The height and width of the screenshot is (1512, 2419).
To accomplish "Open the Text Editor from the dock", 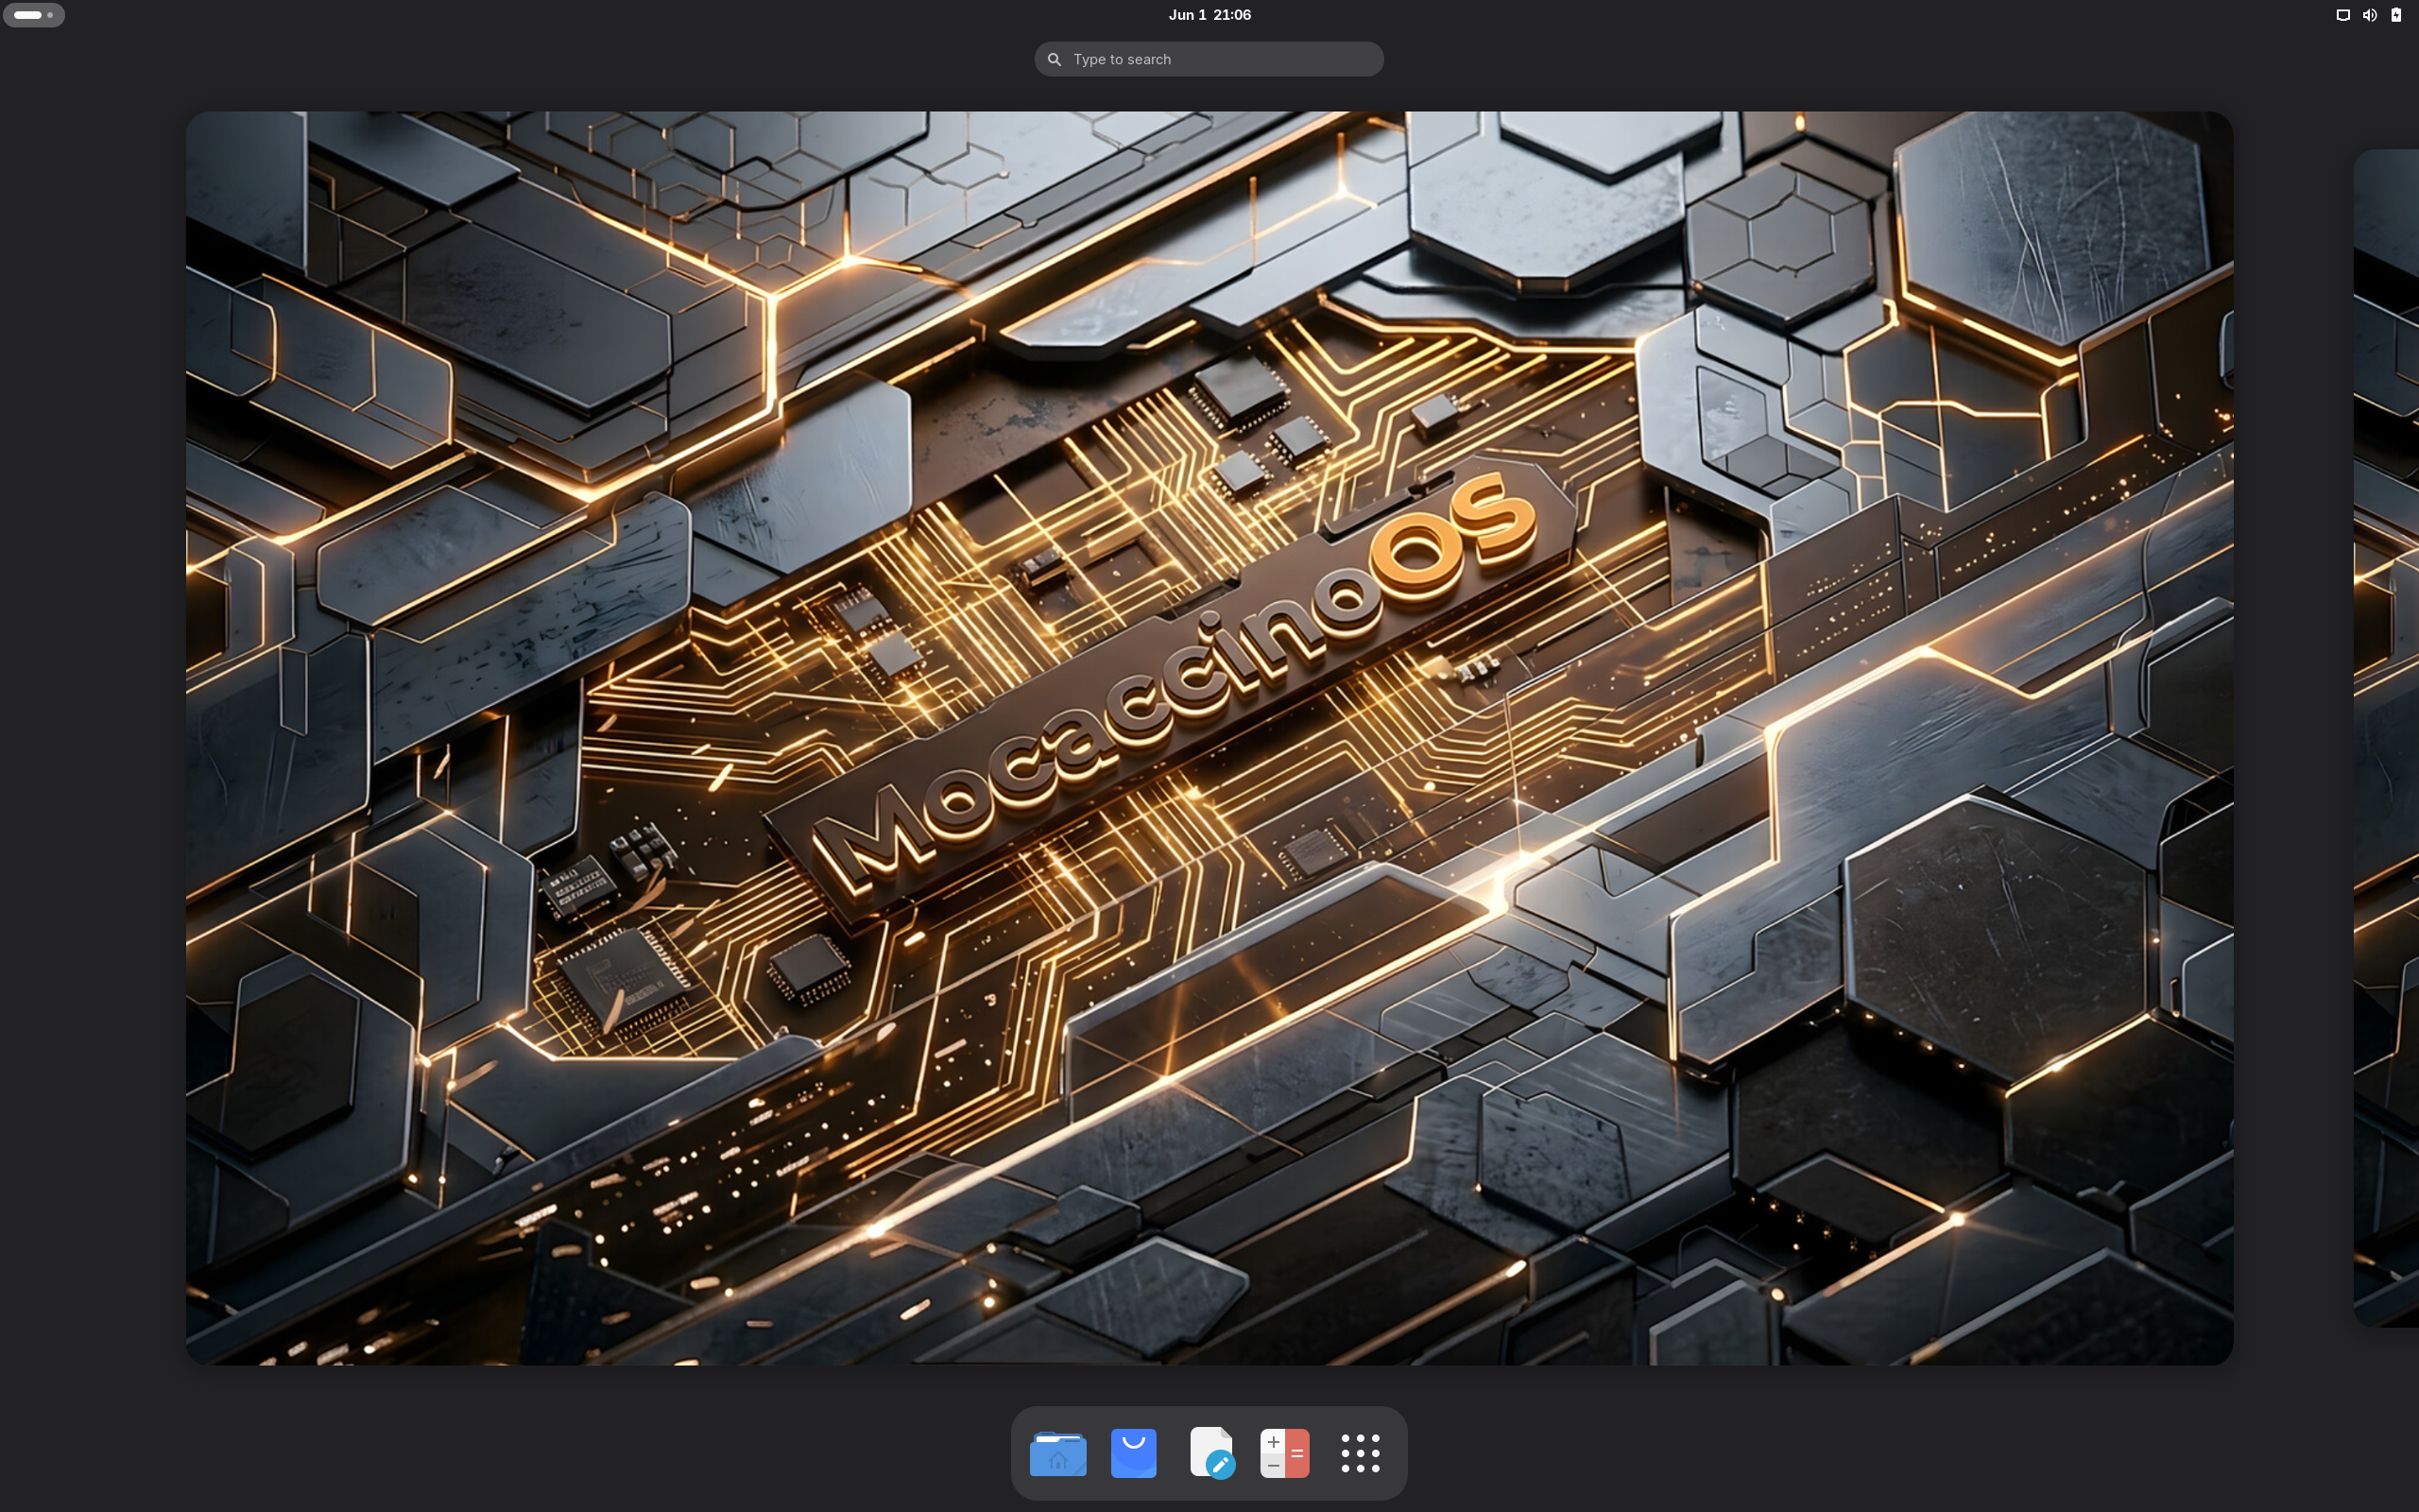I will [1211, 1453].
